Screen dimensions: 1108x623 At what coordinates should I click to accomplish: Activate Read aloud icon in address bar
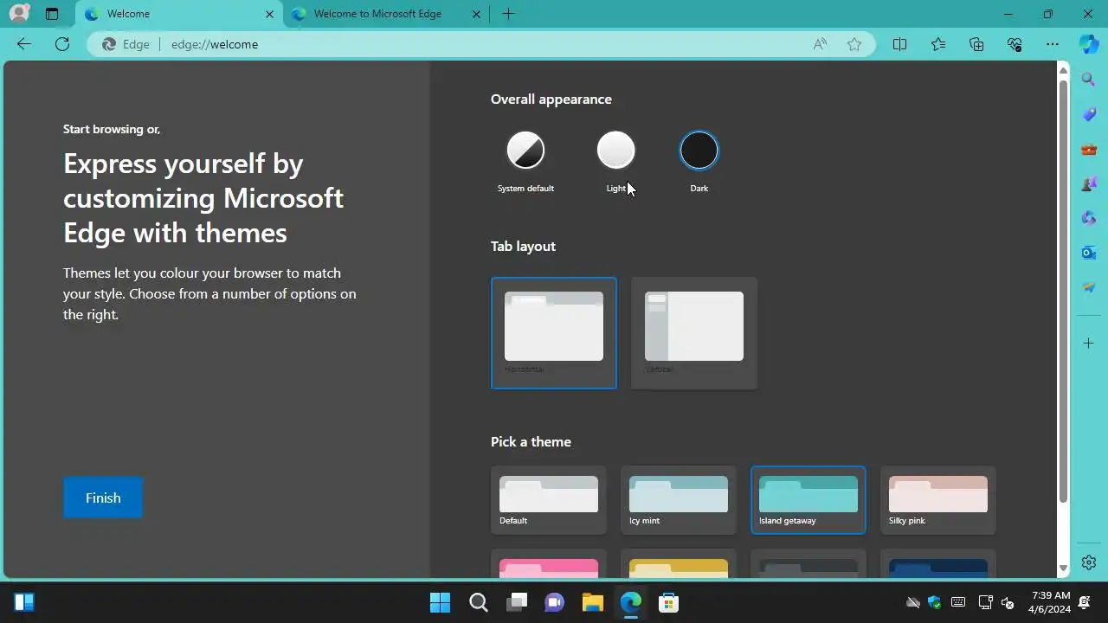820,44
